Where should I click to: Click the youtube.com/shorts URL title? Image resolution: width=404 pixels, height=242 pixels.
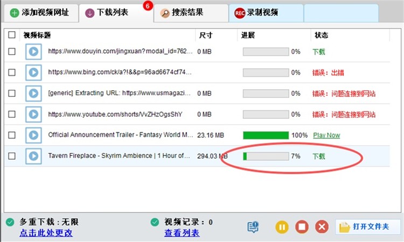[115, 114]
